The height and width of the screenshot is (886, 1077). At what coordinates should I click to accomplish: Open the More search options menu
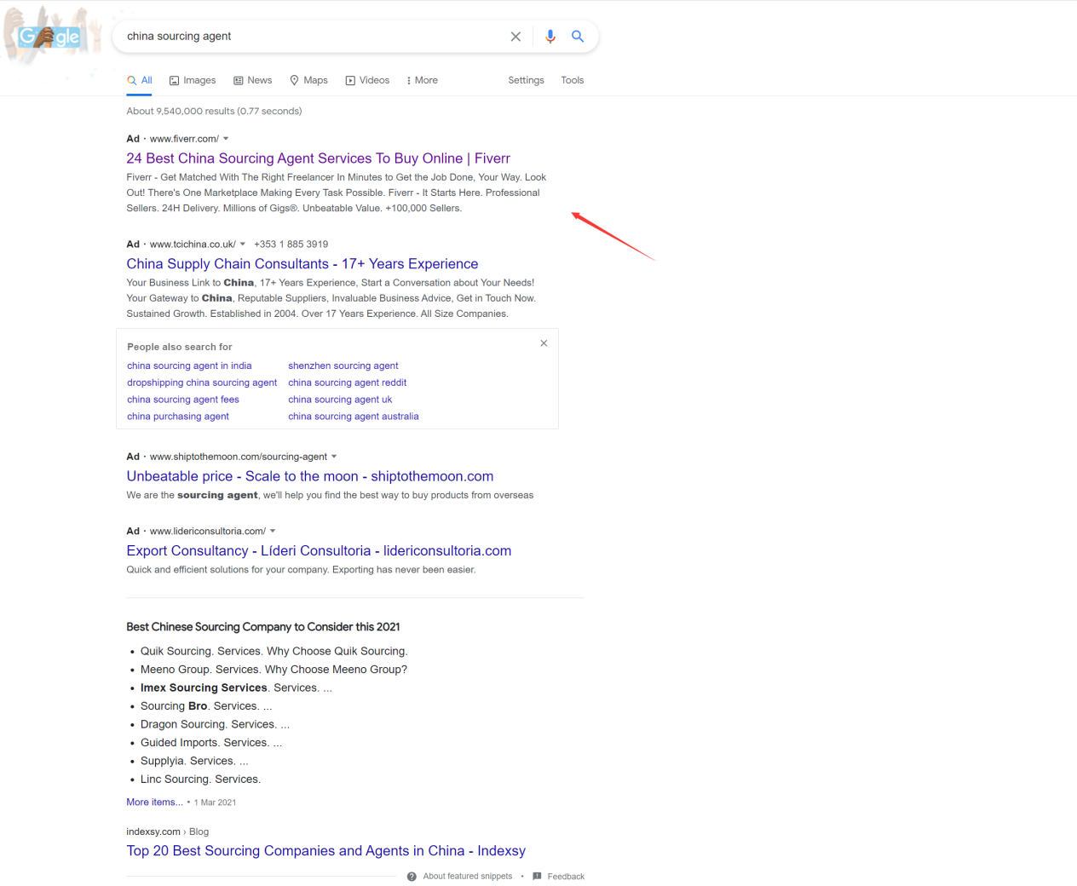[x=423, y=80]
